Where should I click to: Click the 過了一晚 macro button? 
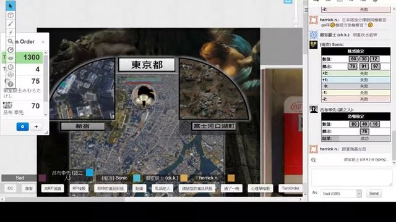231,188
